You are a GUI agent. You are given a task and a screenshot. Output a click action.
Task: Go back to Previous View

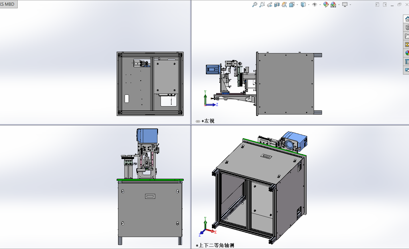[270, 5]
